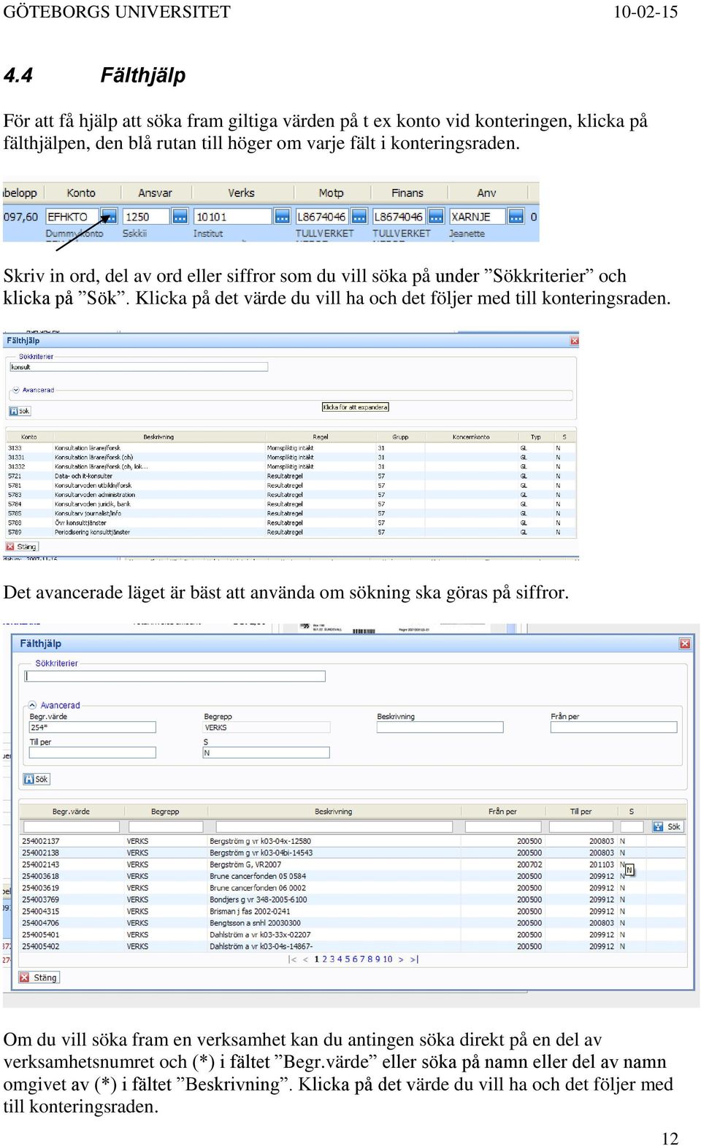Select row 254002138 Bergström g vr k03-04bi-14543
Image resolution: width=701 pixels, height=1146 pixels.
353,853
